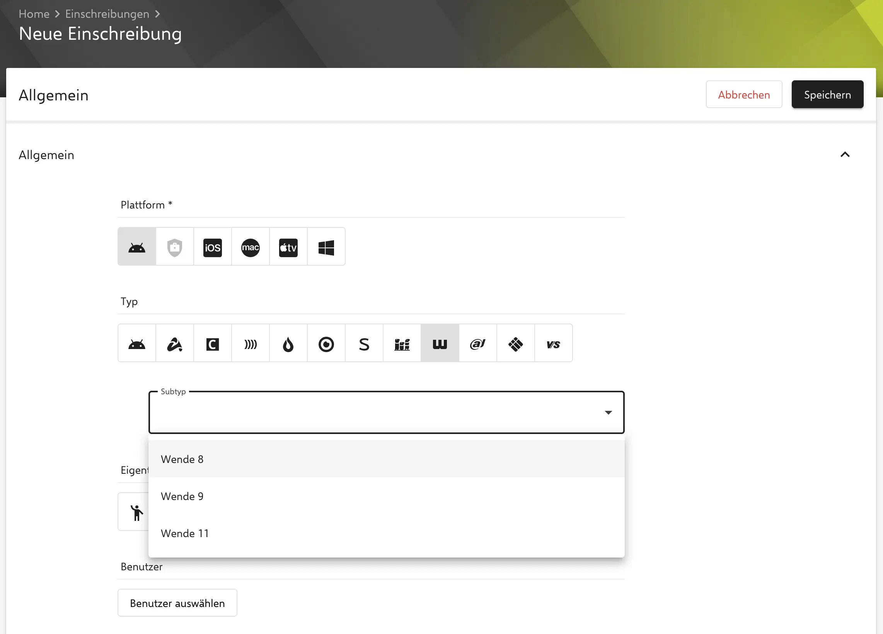Viewport: 883px width, 634px height.
Task: Select the Apple TV platform icon
Action: click(x=288, y=247)
